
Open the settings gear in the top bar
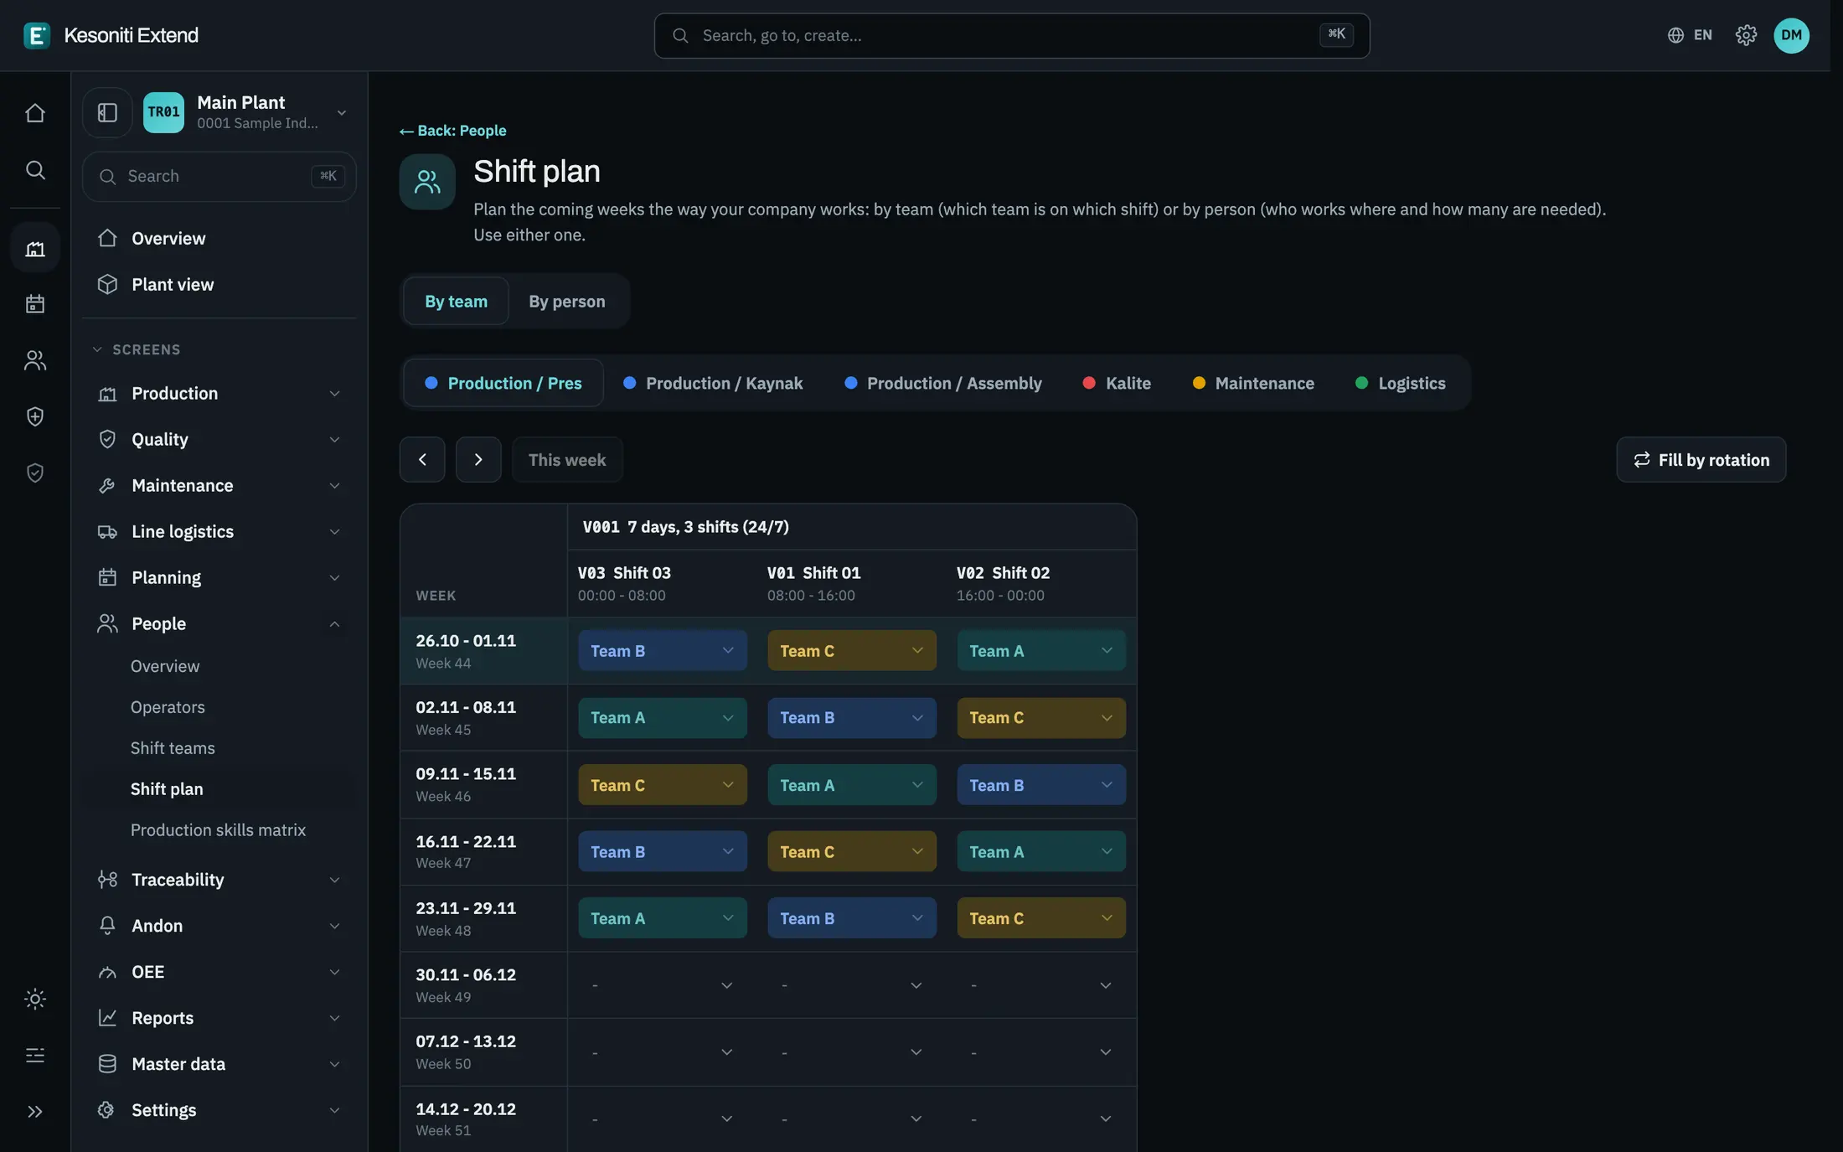pyautogui.click(x=1746, y=35)
